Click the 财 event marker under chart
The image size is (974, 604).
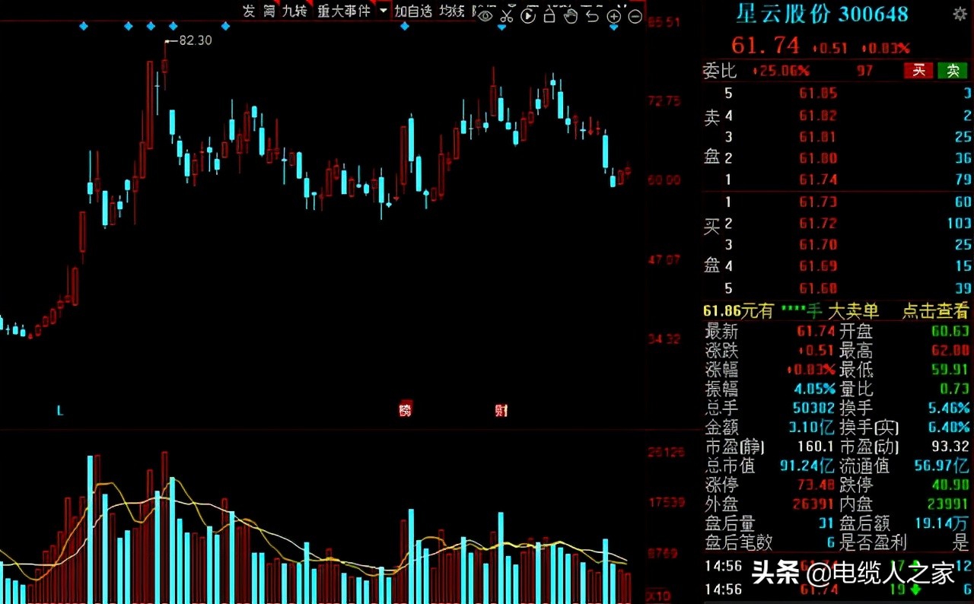[501, 410]
